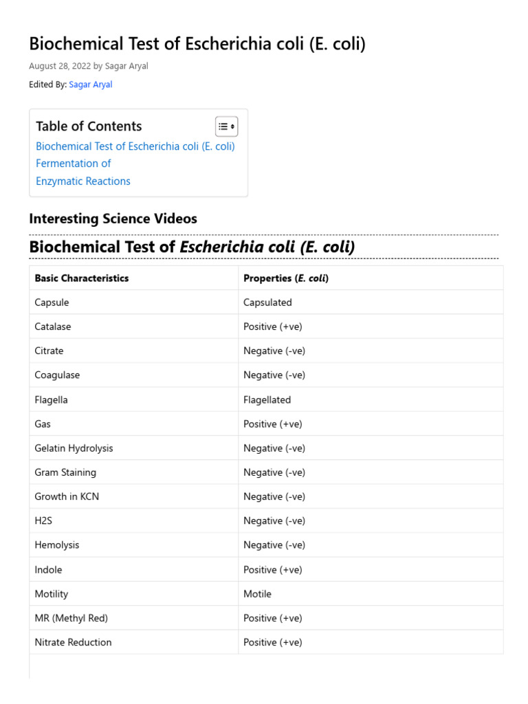Toggle the Table of Contents list icon
The height and width of the screenshot is (704, 528).
pyautogui.click(x=226, y=126)
